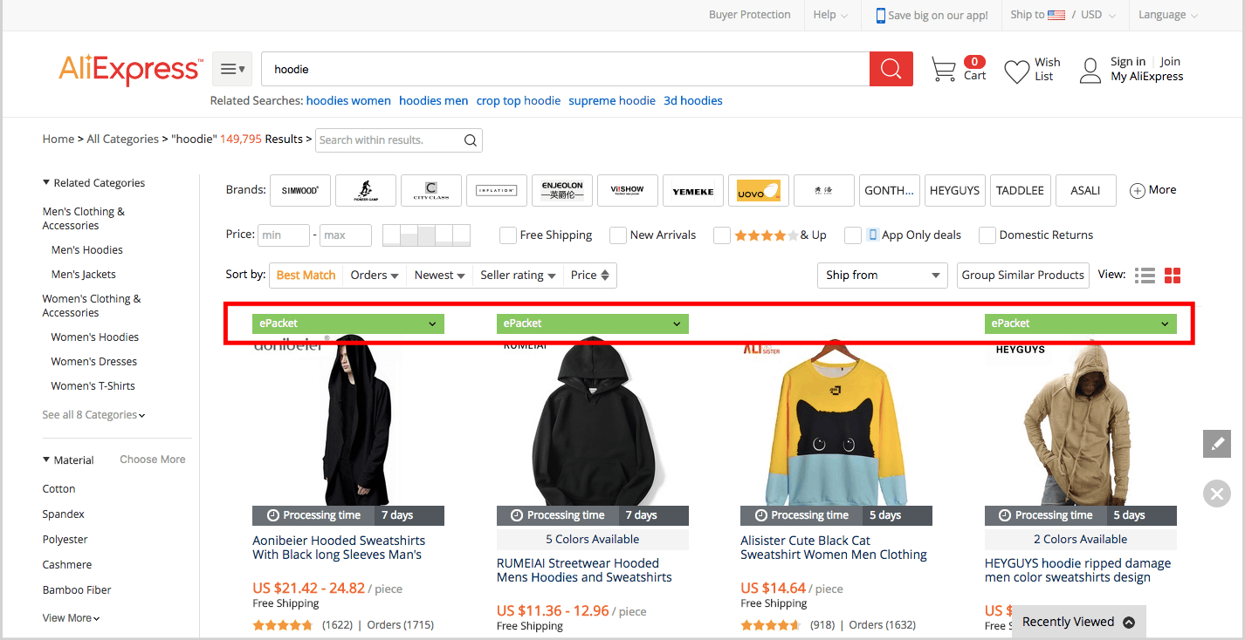Click the pencil edit icon on right edge
Screen dimensions: 1245x640
coord(1216,443)
